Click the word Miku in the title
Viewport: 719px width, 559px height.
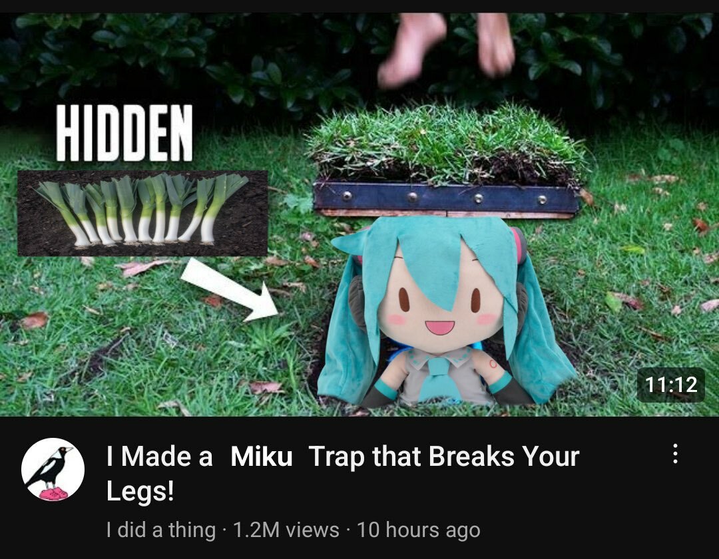pyautogui.click(x=262, y=457)
